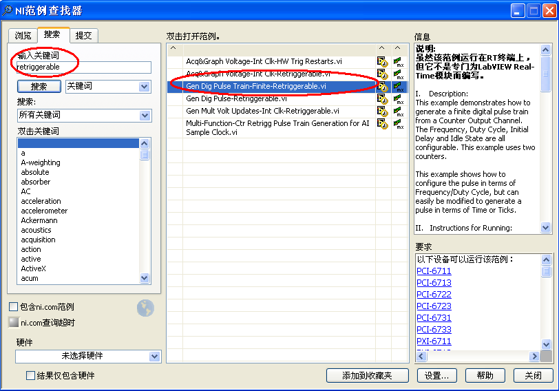Switch to the 提交 tab
This screenshot has height=391, width=559.
pyautogui.click(x=84, y=36)
